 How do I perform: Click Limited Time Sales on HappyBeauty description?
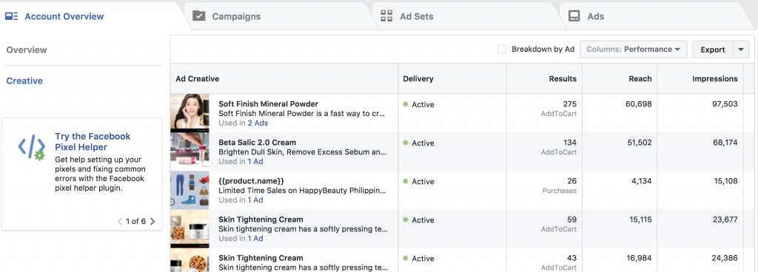pyautogui.click(x=302, y=191)
